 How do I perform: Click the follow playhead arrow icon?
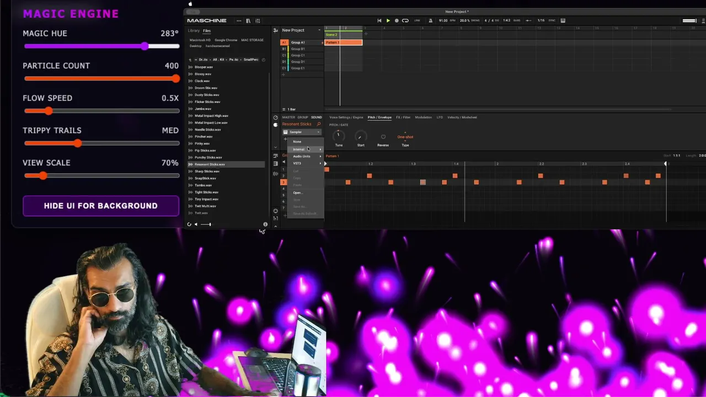(x=528, y=20)
